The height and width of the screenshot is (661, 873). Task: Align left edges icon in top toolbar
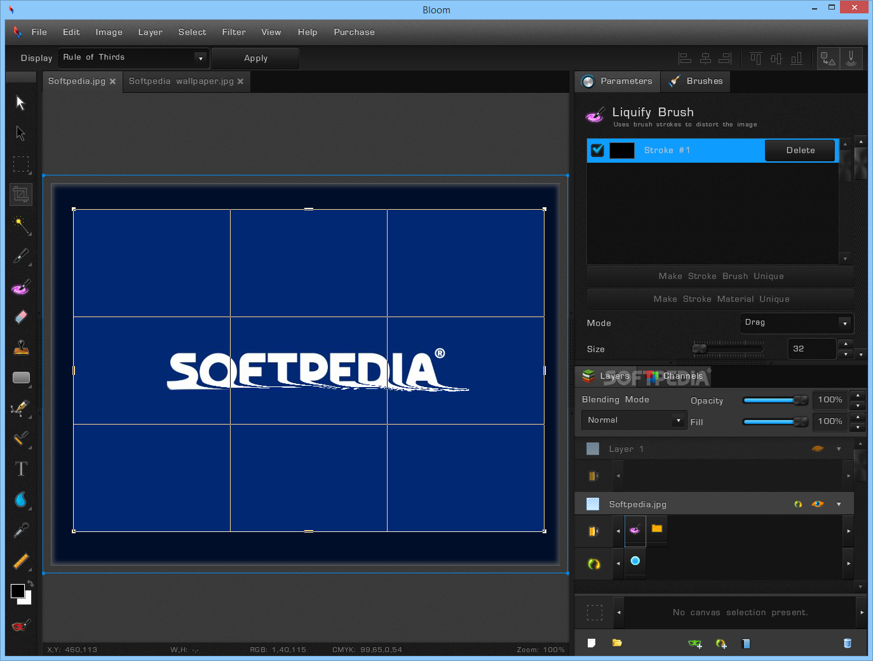tap(685, 58)
